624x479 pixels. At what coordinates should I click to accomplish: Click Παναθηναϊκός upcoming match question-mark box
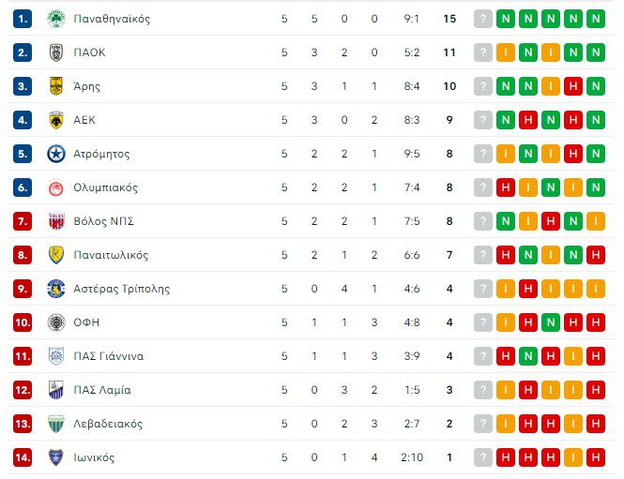coord(483,19)
